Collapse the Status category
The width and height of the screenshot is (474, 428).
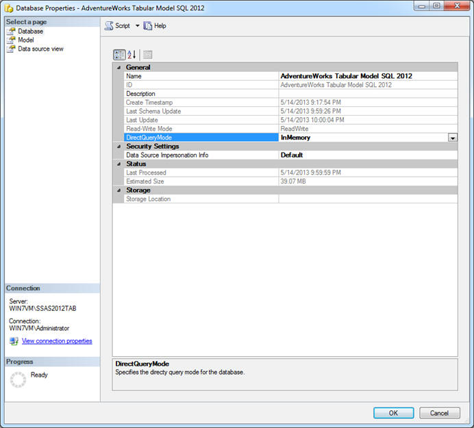pyautogui.click(x=118, y=164)
